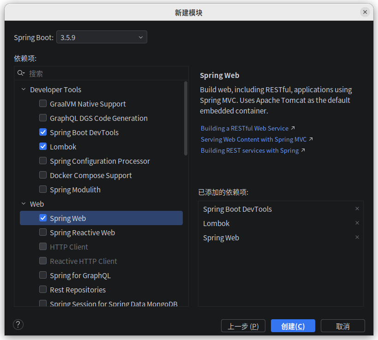Image resolution: width=378 pixels, height=340 pixels.
Task: Click the 创建 create button
Action: tap(293, 326)
